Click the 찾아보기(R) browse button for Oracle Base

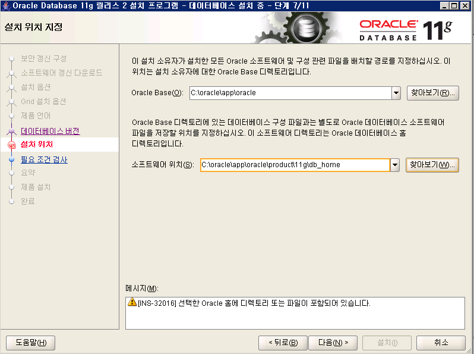[x=432, y=93]
